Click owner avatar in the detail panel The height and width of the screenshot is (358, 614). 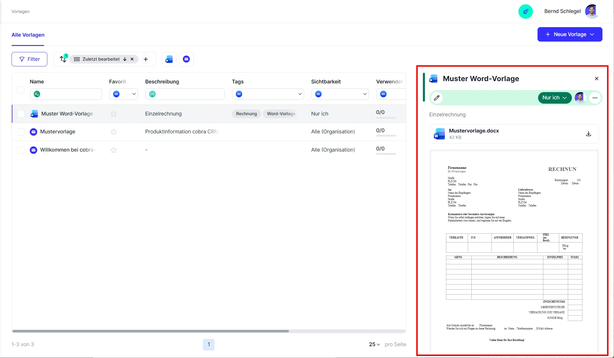[580, 98]
